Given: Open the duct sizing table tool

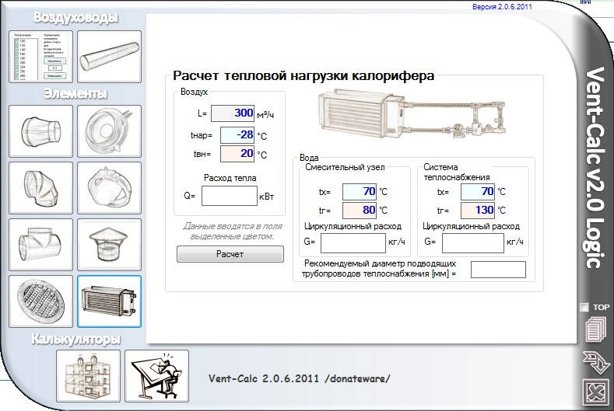Looking at the screenshot, I should [40, 57].
